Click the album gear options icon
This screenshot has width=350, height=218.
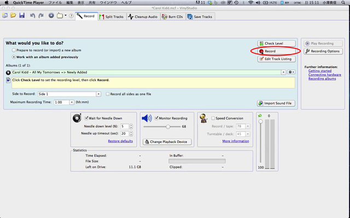click(x=291, y=72)
